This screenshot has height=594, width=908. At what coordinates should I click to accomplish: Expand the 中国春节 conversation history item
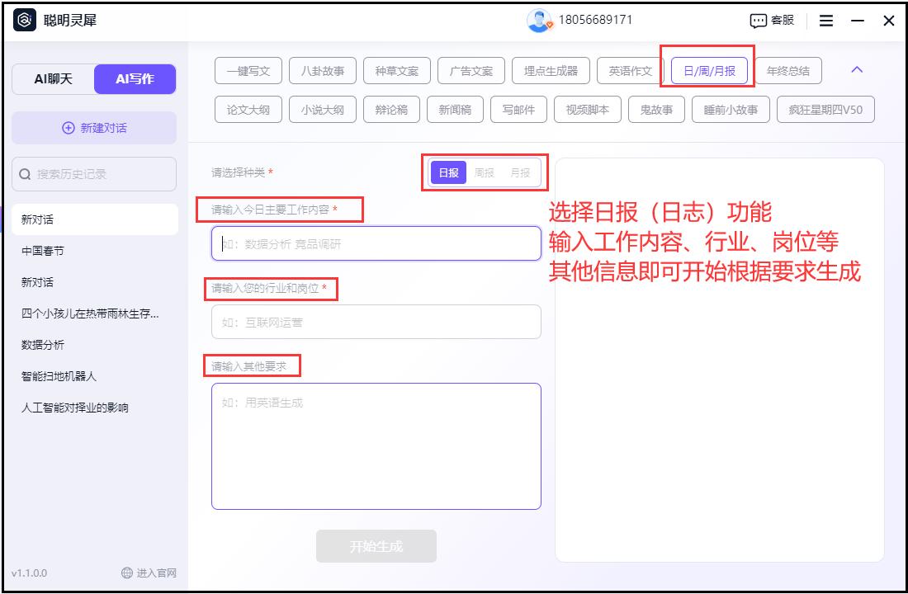[37, 250]
